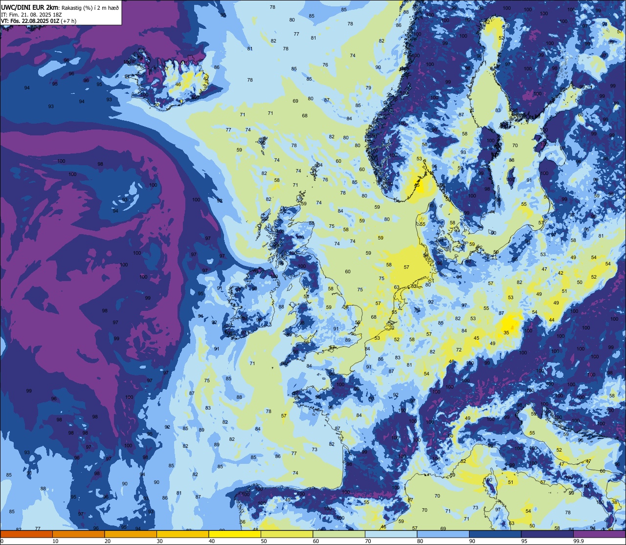Click the '79' humidity value on the map

click(368, 88)
